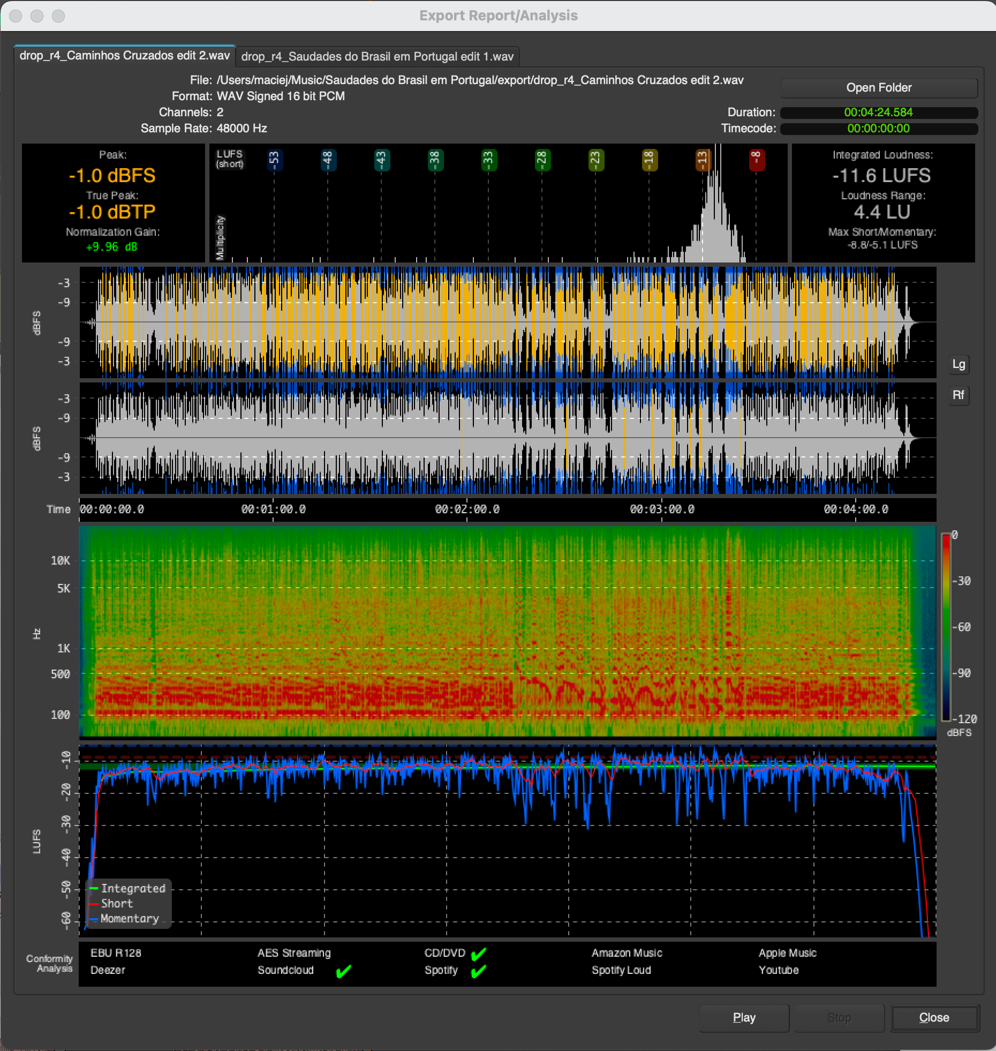Screen dimensions: 996x1051
Task: Click the Timecode readout field
Action: tap(878, 129)
